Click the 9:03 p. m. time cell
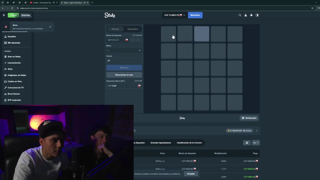Image resolution: width=320 pixels, height=180 pixels. point(160,161)
